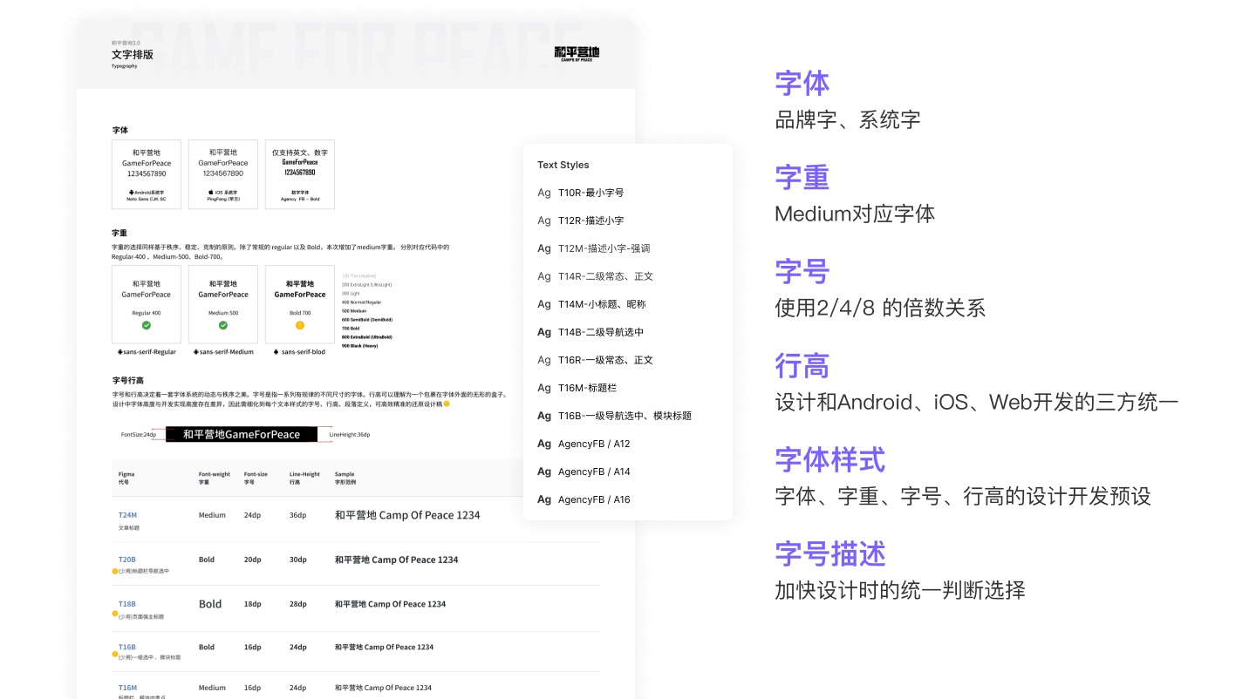This screenshot has height=699, width=1256.
Task: Choose the T16M-标题栏 text style
Action: coord(587,388)
